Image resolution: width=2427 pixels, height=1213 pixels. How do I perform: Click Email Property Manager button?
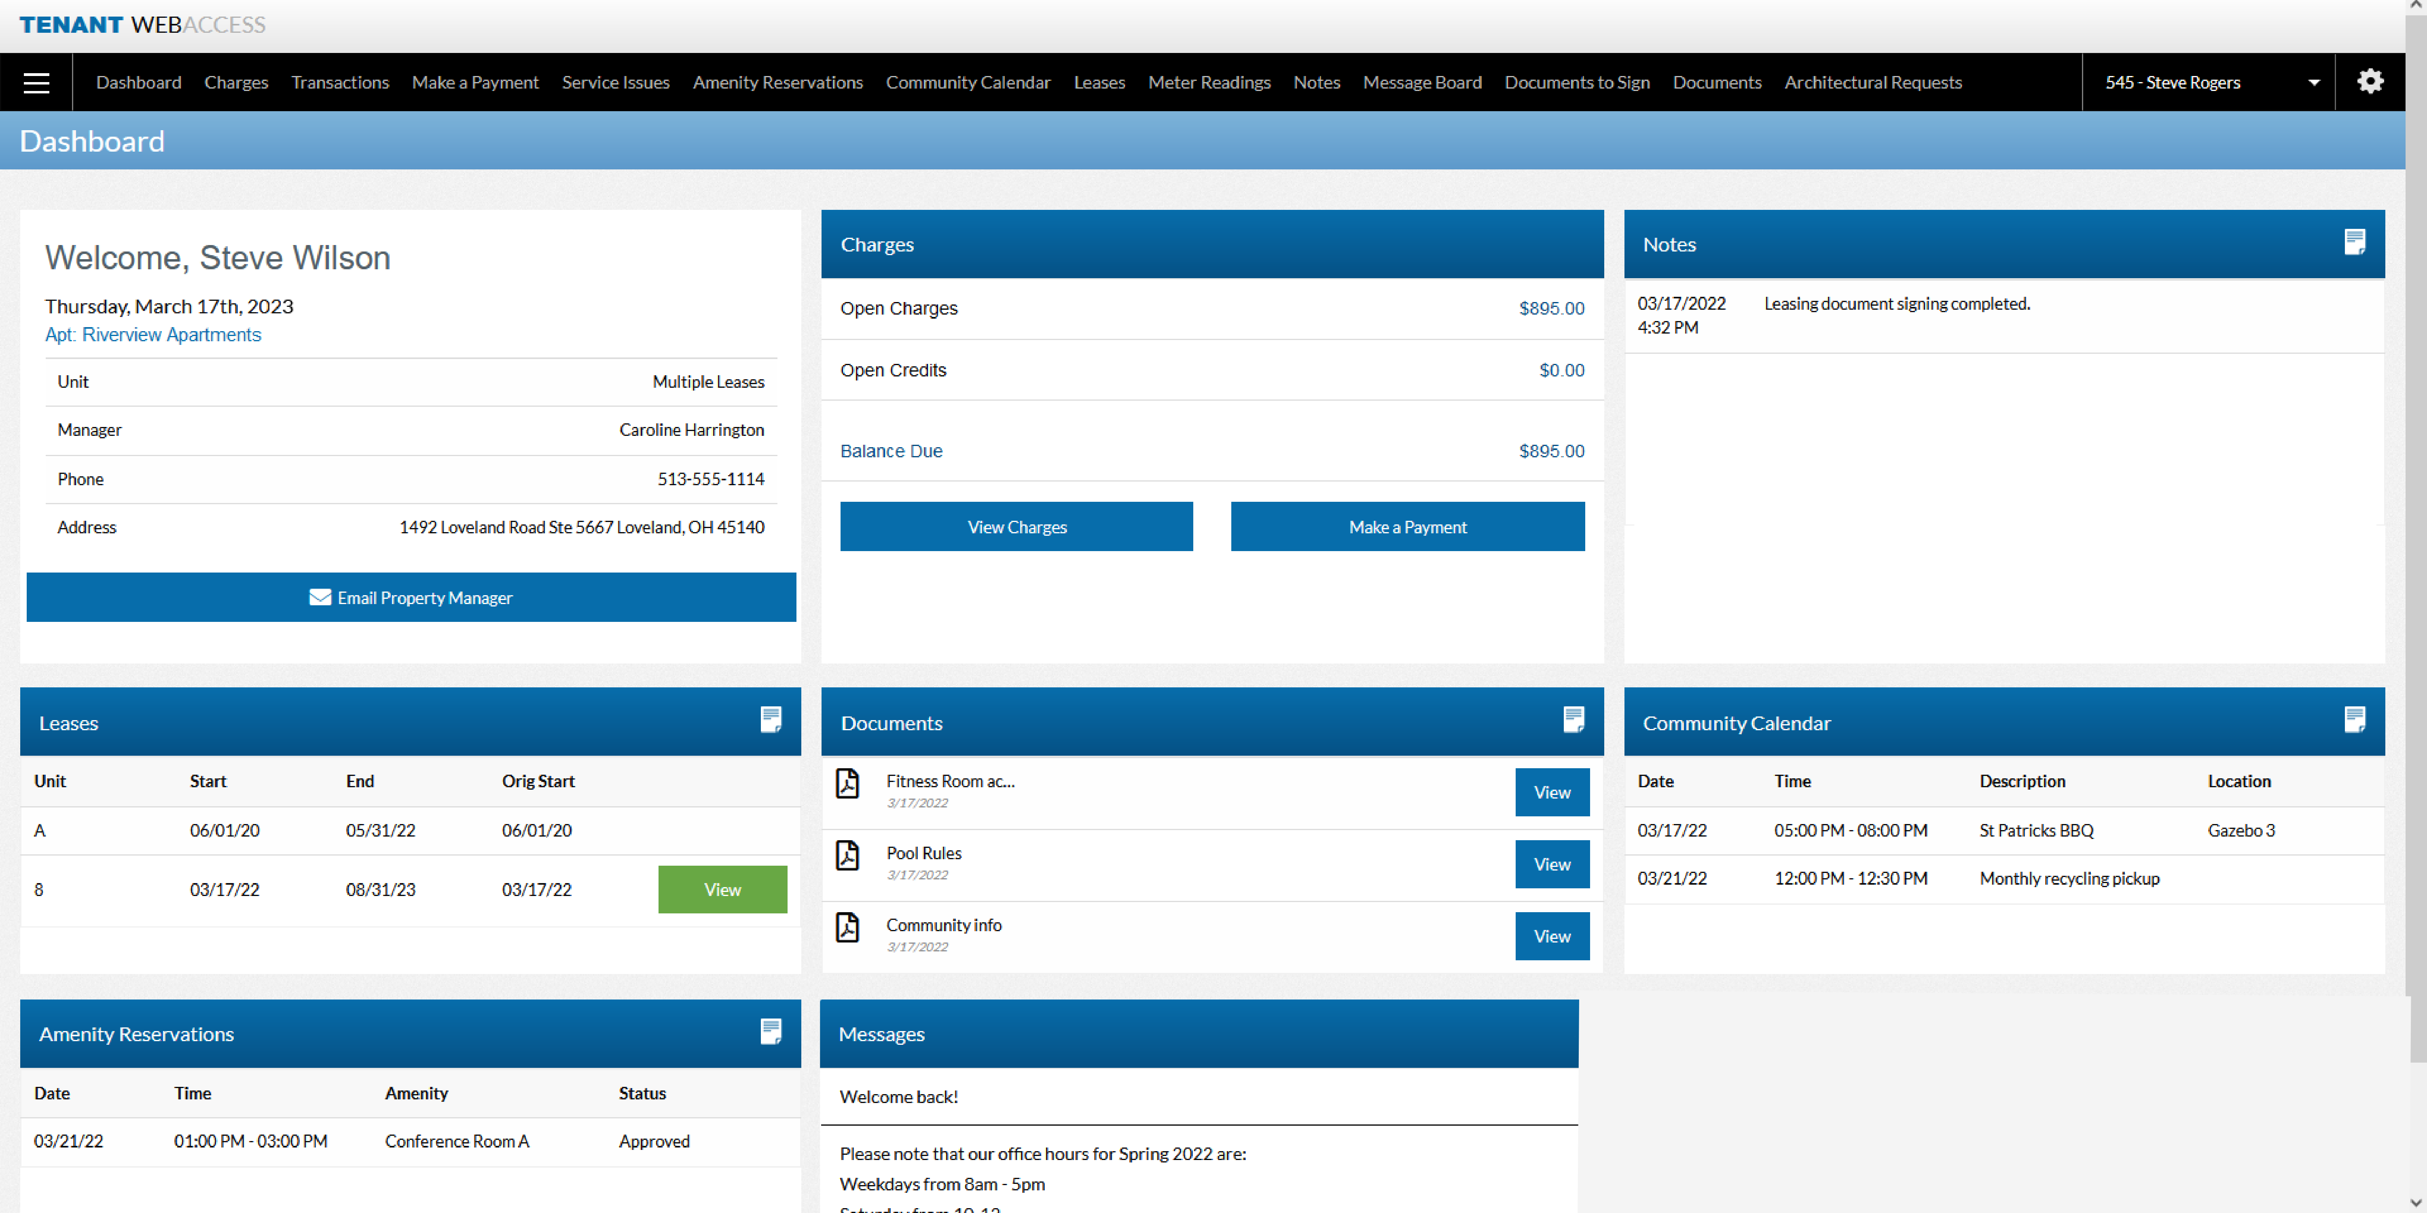(x=411, y=597)
